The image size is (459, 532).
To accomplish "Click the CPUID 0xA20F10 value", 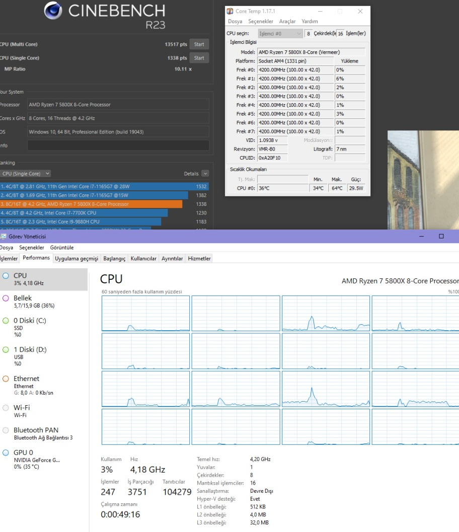I will click(272, 158).
